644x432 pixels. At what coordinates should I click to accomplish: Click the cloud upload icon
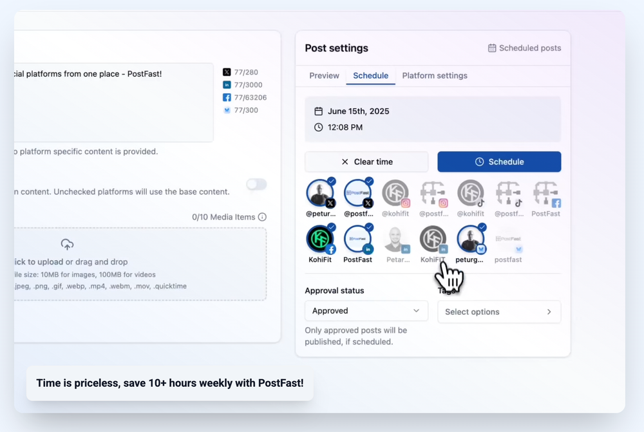click(x=68, y=245)
